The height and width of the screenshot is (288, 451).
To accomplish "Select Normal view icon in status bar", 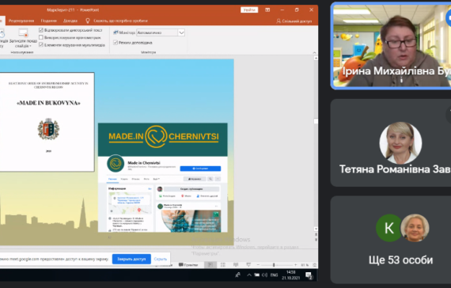I will point(210,265).
